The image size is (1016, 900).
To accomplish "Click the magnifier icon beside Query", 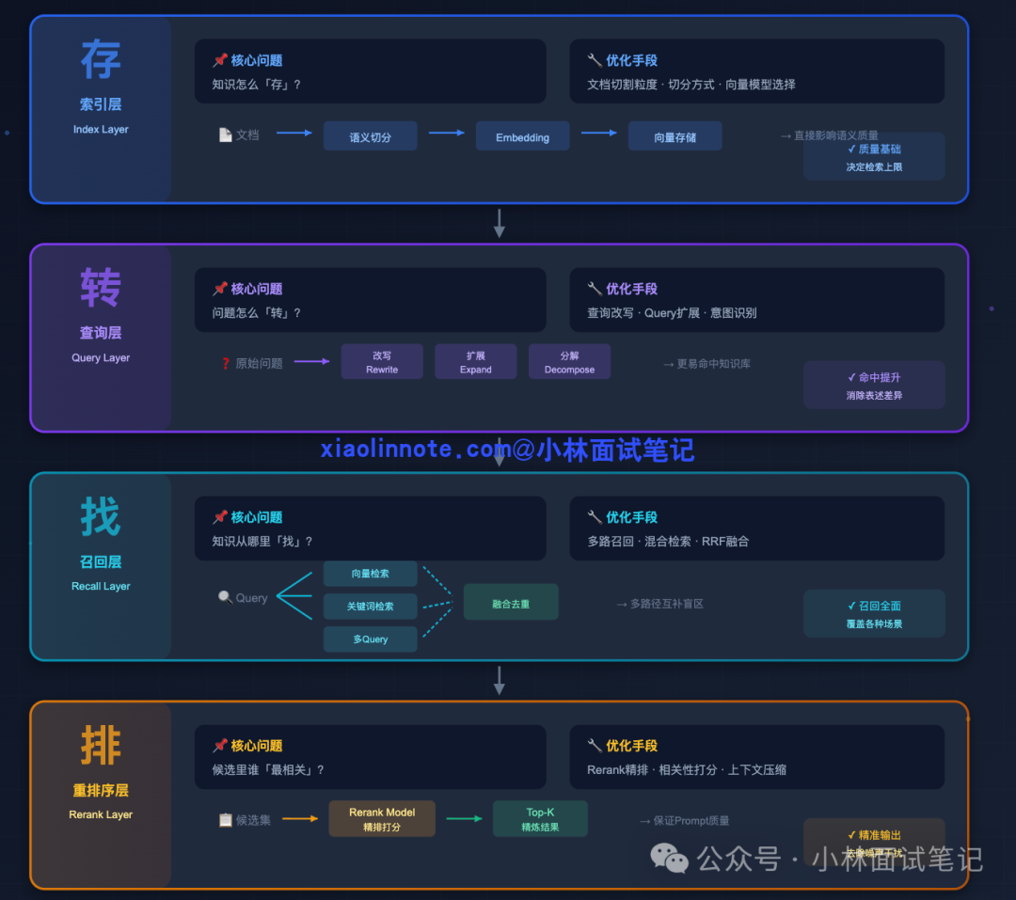I will coord(223,597).
